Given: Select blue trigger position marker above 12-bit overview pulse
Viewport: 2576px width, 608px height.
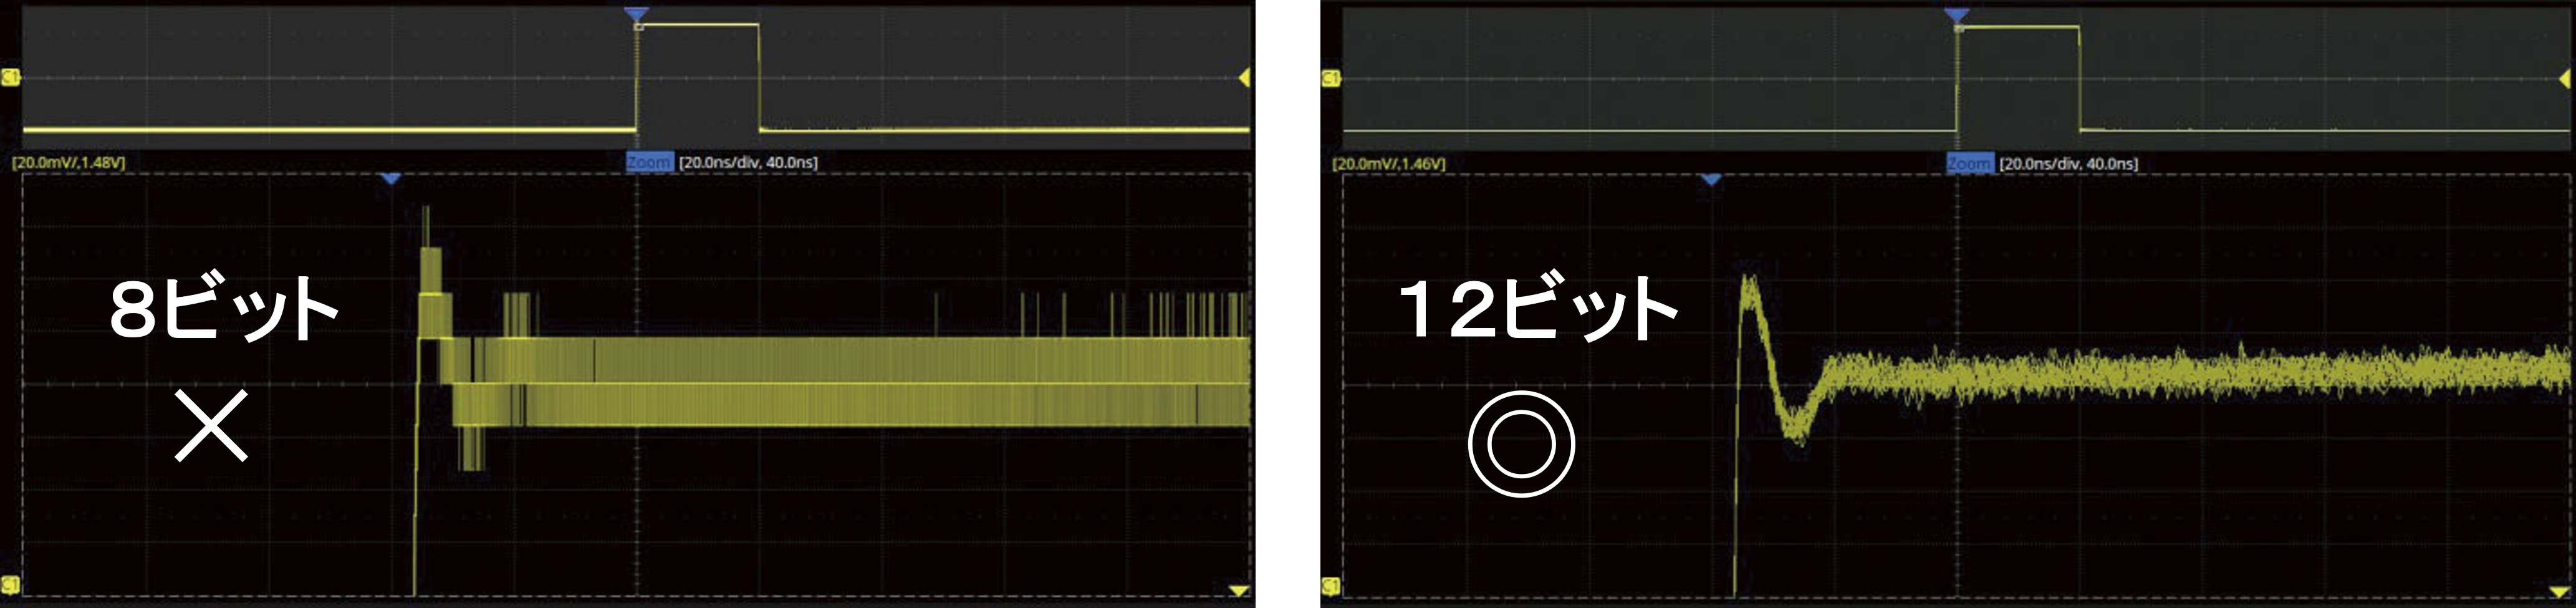Looking at the screenshot, I should [1957, 15].
